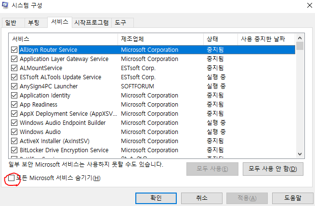Click the service list scrollbar thumb
The image size is (315, 206).
point(300,46)
